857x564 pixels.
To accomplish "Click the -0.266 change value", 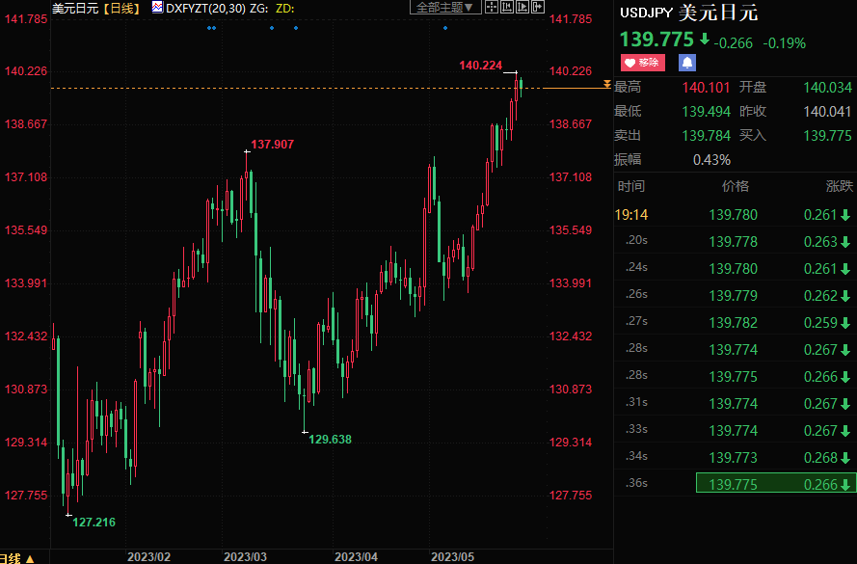I will coord(733,43).
